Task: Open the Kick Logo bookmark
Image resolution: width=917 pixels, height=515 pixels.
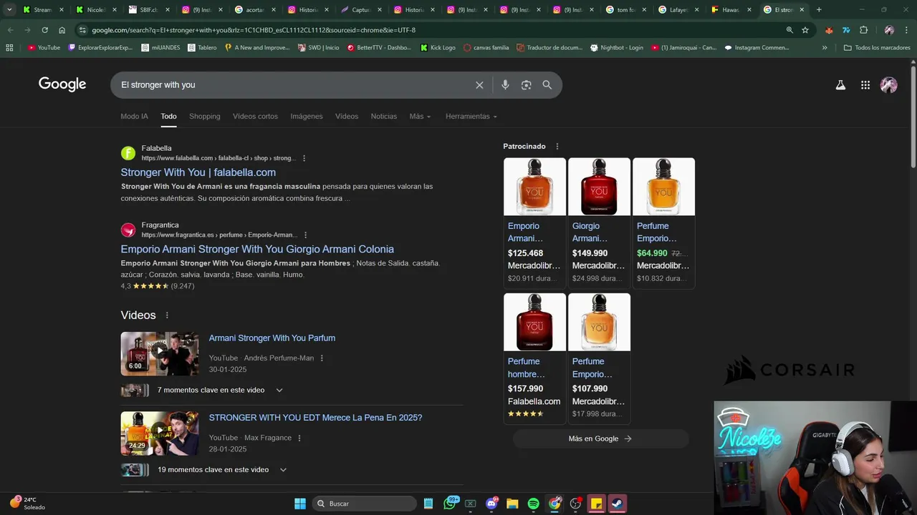Action: tap(438, 48)
